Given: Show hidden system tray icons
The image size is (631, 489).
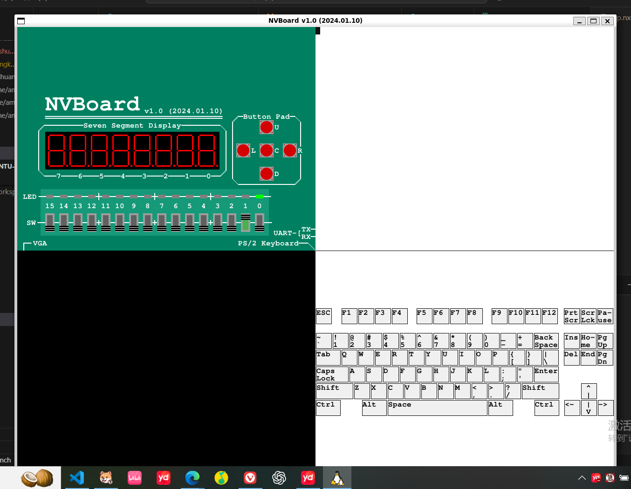Looking at the screenshot, I should (x=582, y=478).
